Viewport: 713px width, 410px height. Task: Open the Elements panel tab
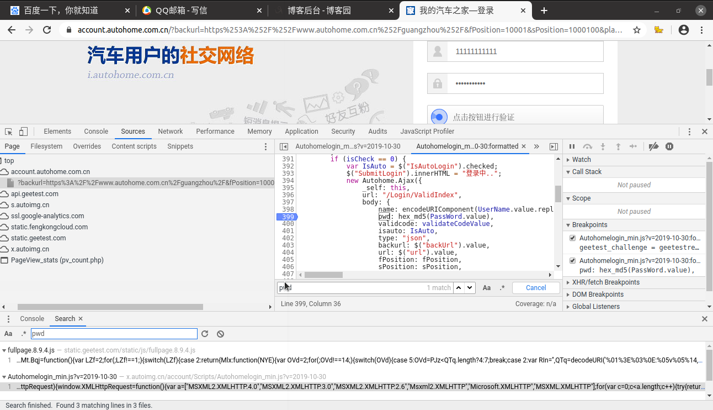(57, 132)
